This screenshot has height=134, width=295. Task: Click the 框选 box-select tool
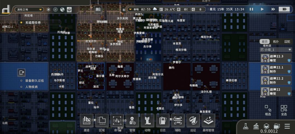pyautogui.click(x=268, y=111)
